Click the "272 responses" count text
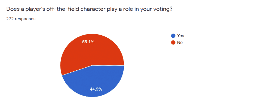Viewport: 268px width, 108px height. 21,19
